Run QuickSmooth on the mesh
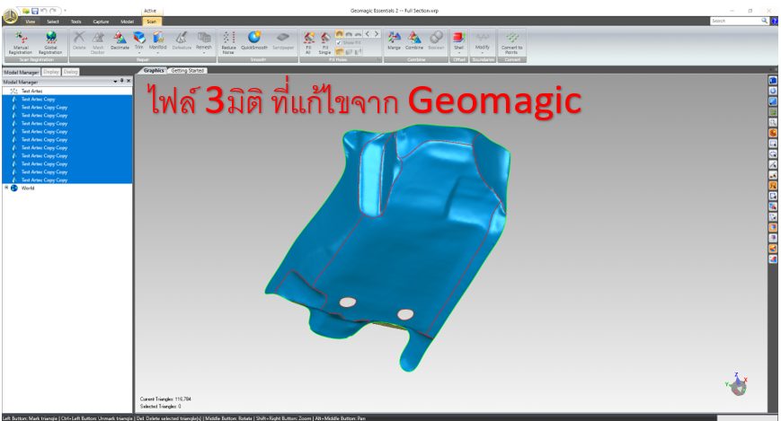 [x=254, y=40]
